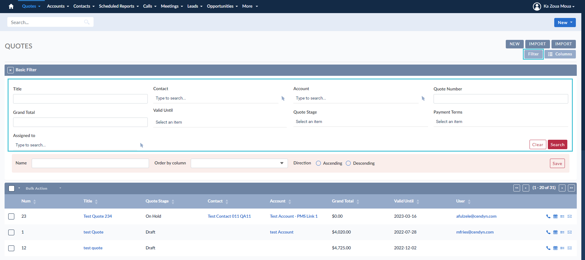Open the Test Quote 234 link

click(97, 216)
